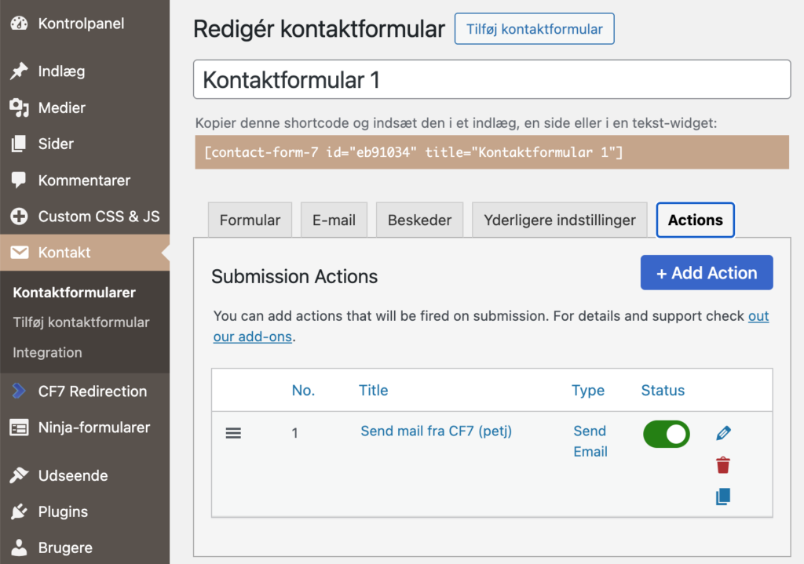Open Integration in the Kontakt submenu
The image size is (804, 564).
coord(47,352)
